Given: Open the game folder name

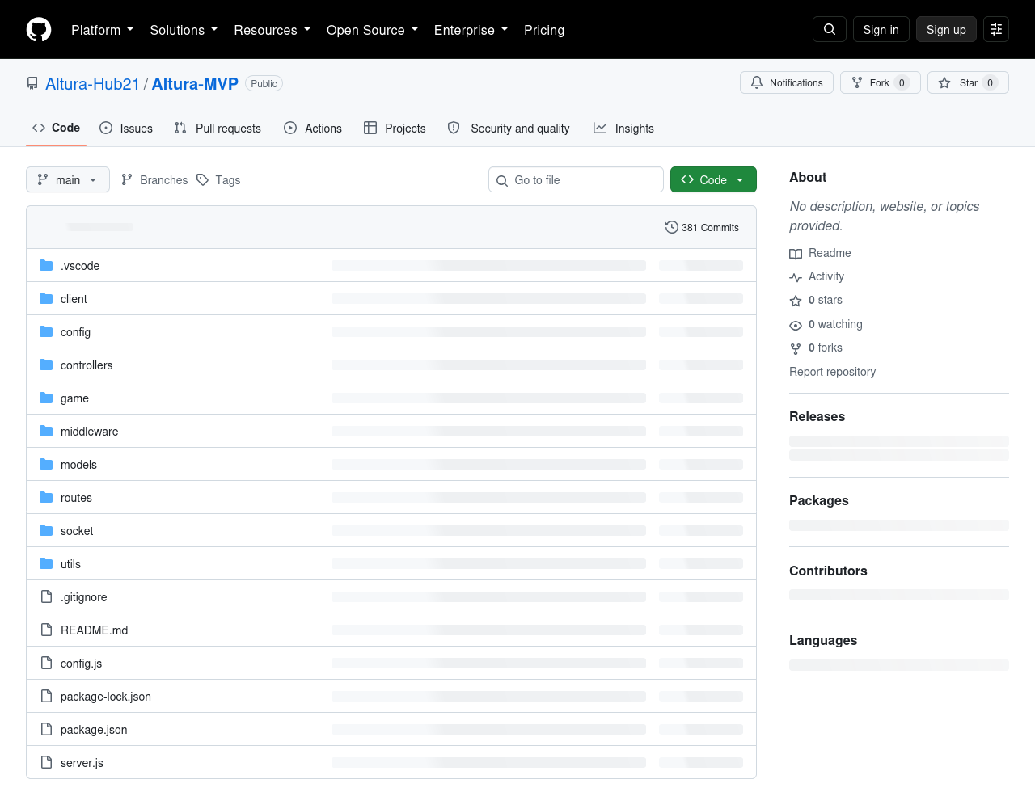Looking at the screenshot, I should (74, 398).
